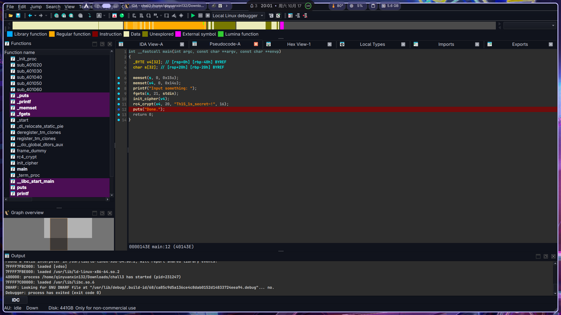Screen dimensions: 561x315
Task: Select rc4_crypt in Functions list
Action: point(27,157)
